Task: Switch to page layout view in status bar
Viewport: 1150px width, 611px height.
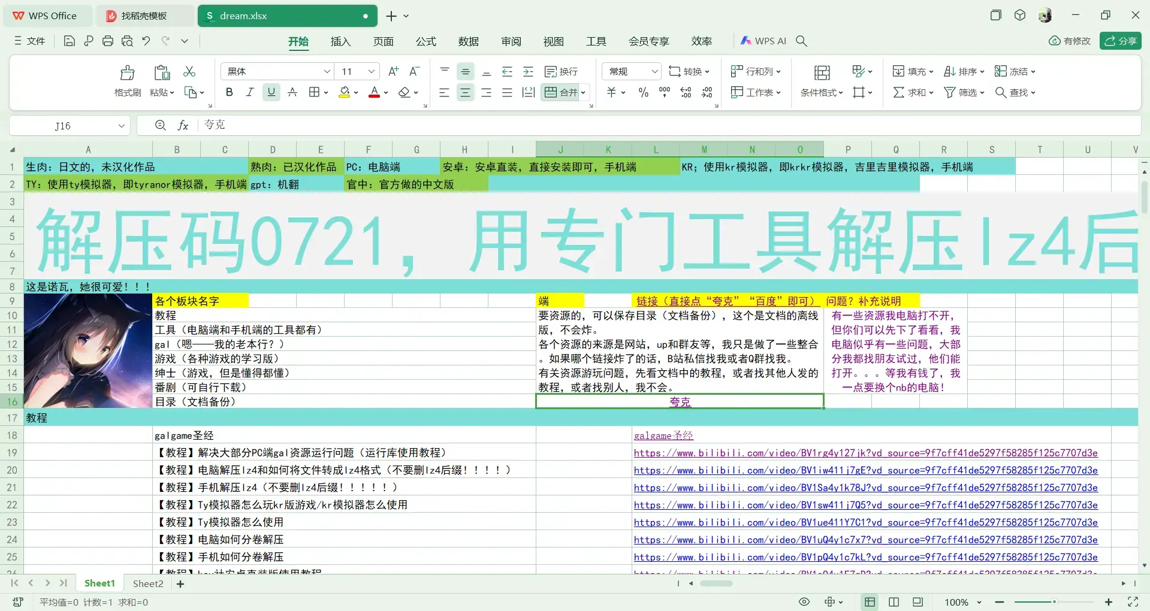Action: pos(894,602)
